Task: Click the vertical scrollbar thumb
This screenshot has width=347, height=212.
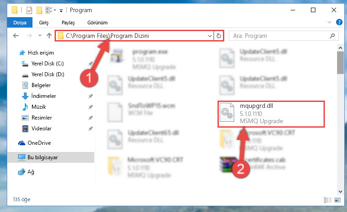Action: pos(340,62)
